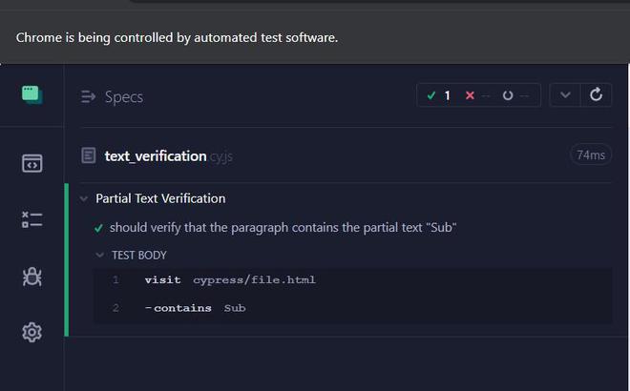Click the rerun all tests icon
630x391 pixels.
(597, 95)
